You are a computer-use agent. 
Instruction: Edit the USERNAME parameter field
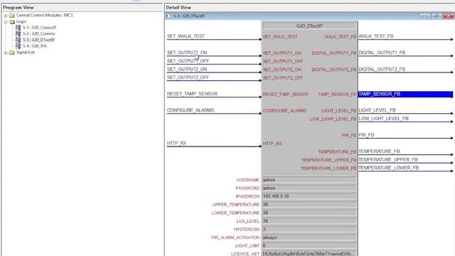coord(309,180)
